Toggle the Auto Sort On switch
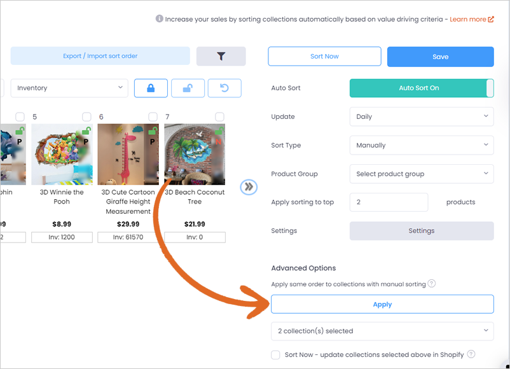The image size is (510, 369). tap(422, 88)
